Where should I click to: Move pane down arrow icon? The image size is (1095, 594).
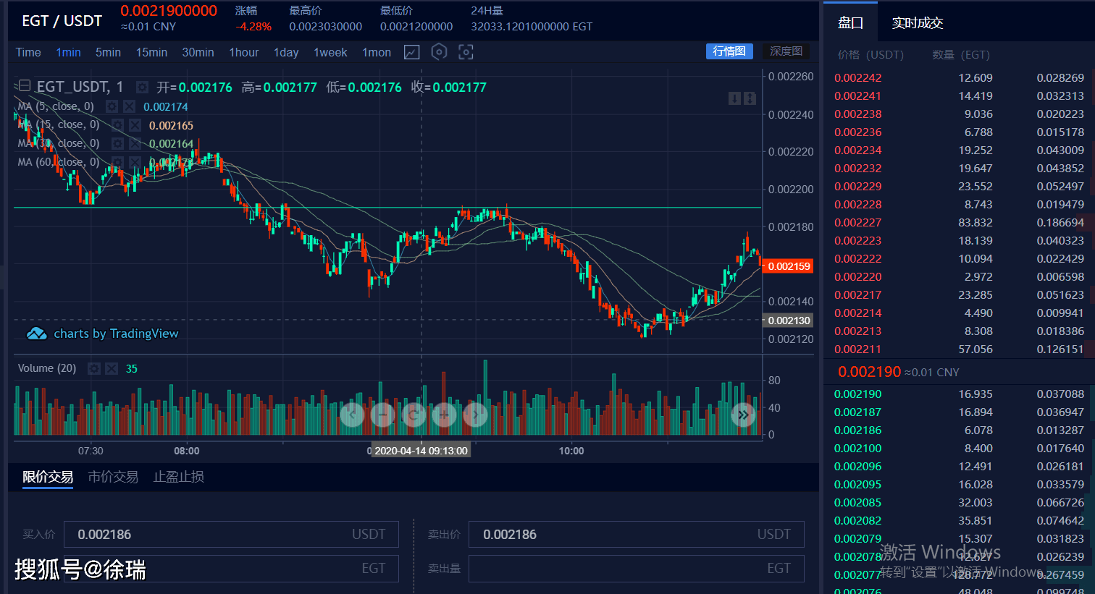pos(734,98)
